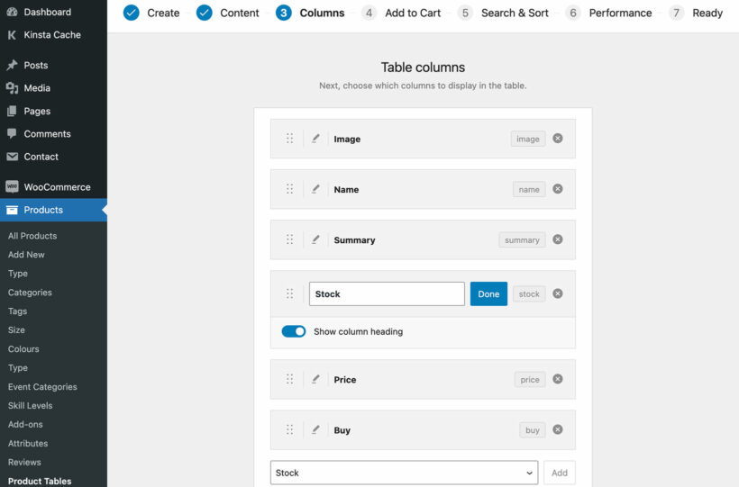Image resolution: width=739 pixels, height=487 pixels.
Task: Grab the drag handle of the Name column
Action: point(290,189)
